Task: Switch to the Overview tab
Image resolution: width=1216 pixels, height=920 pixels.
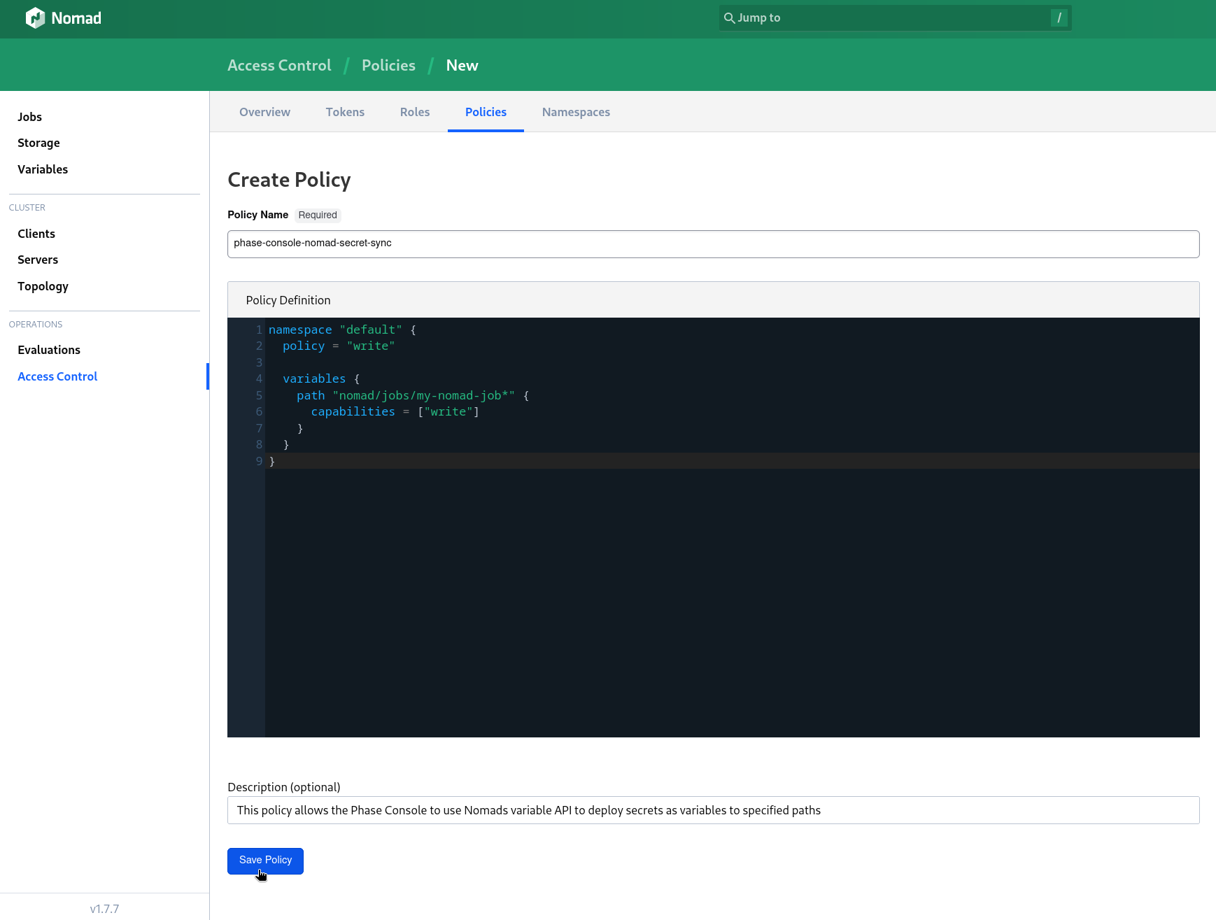Action: (264, 112)
